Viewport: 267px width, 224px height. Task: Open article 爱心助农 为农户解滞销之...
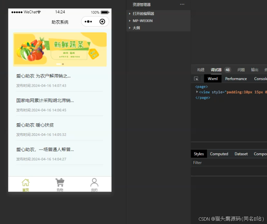click(x=43, y=76)
